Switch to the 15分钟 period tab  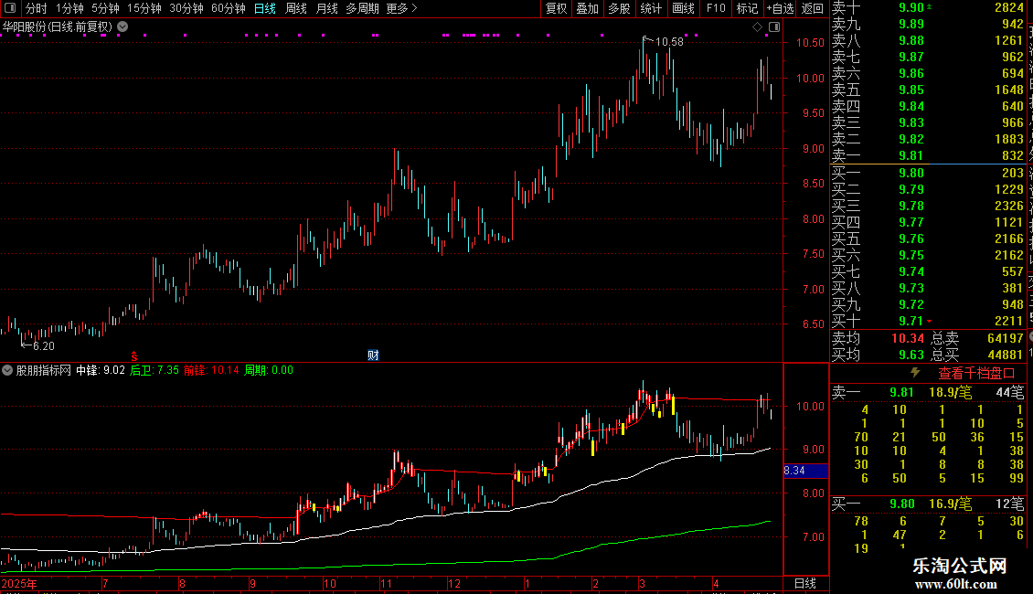(144, 8)
